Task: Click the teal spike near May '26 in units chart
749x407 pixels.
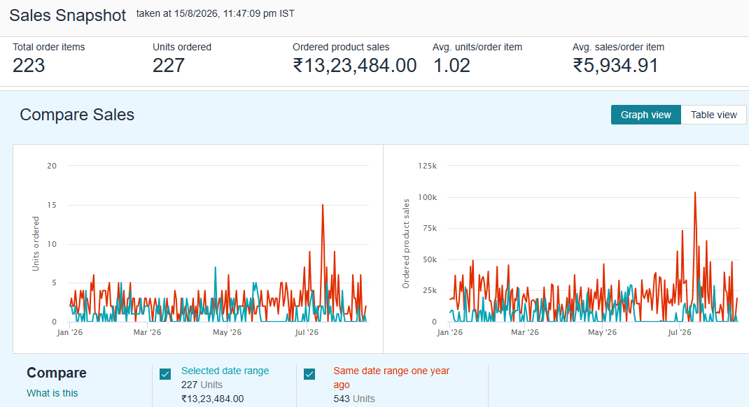Action: [x=216, y=268]
